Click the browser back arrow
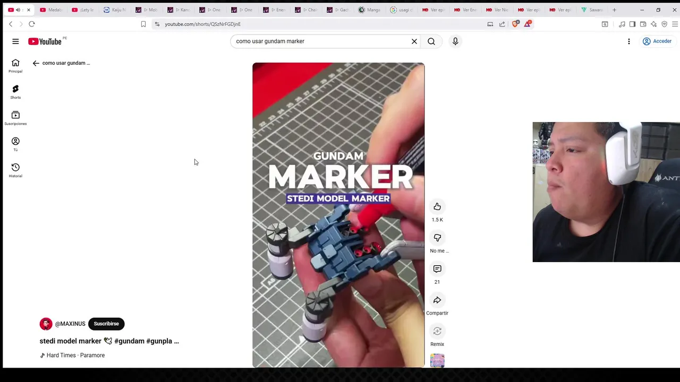 [11, 24]
